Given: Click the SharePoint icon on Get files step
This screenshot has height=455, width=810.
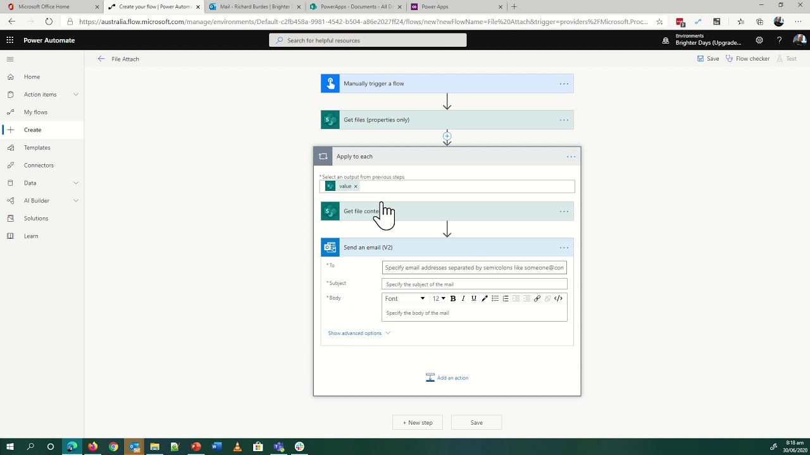Looking at the screenshot, I should (x=330, y=119).
